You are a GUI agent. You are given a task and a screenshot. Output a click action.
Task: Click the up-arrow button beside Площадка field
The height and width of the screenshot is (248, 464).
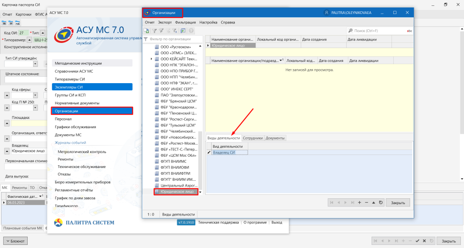(x=7, y=123)
